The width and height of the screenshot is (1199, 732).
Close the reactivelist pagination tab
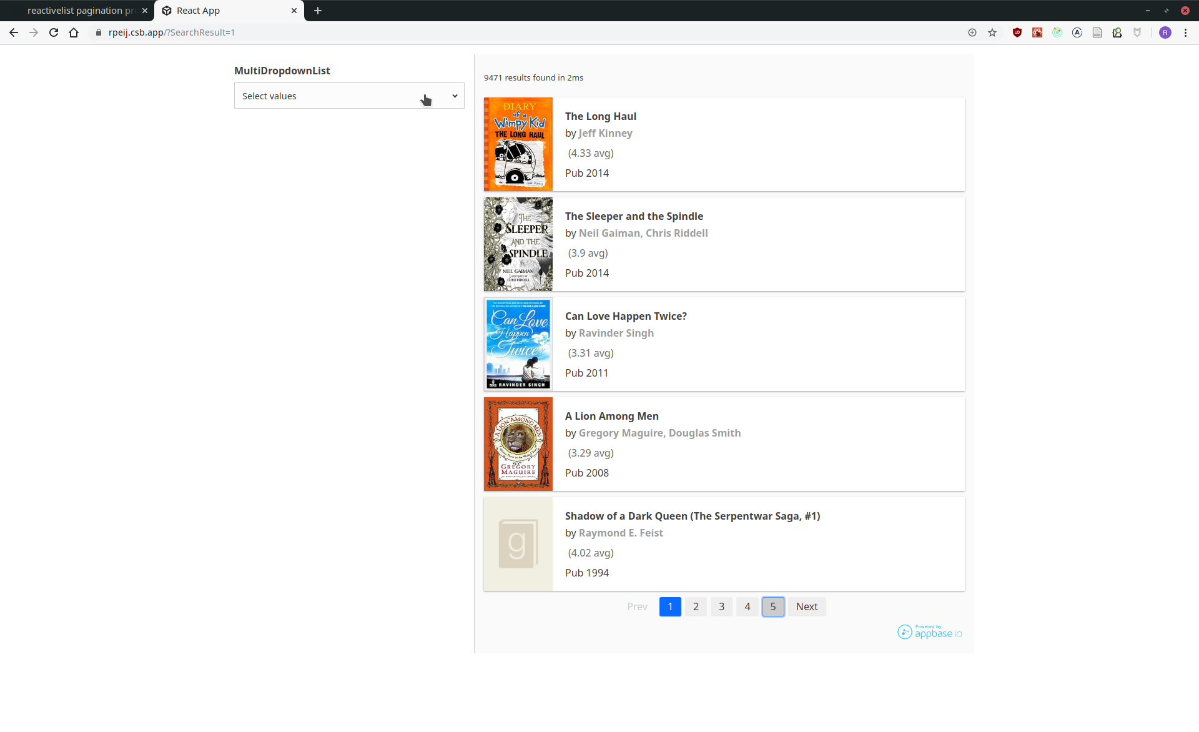click(145, 11)
